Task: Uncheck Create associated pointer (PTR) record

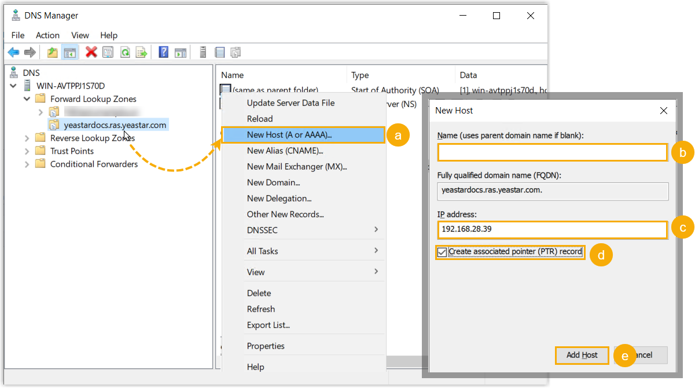Action: 443,252
